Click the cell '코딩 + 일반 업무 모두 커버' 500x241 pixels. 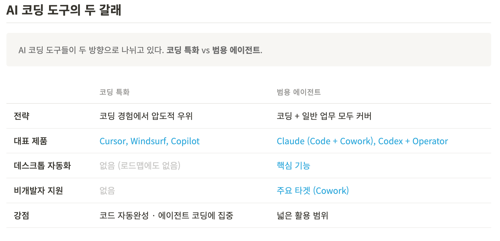coord(324,116)
